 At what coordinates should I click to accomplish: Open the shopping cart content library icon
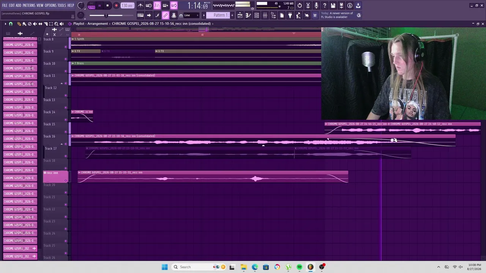[315, 15]
